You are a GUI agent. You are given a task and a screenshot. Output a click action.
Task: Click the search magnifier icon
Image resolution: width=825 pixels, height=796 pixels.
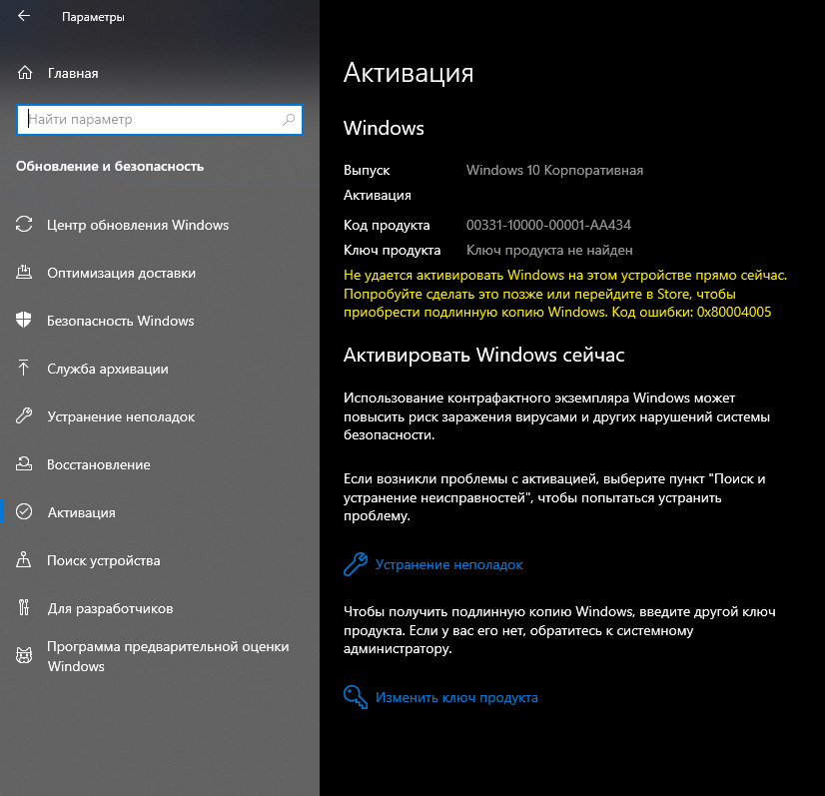point(289,120)
